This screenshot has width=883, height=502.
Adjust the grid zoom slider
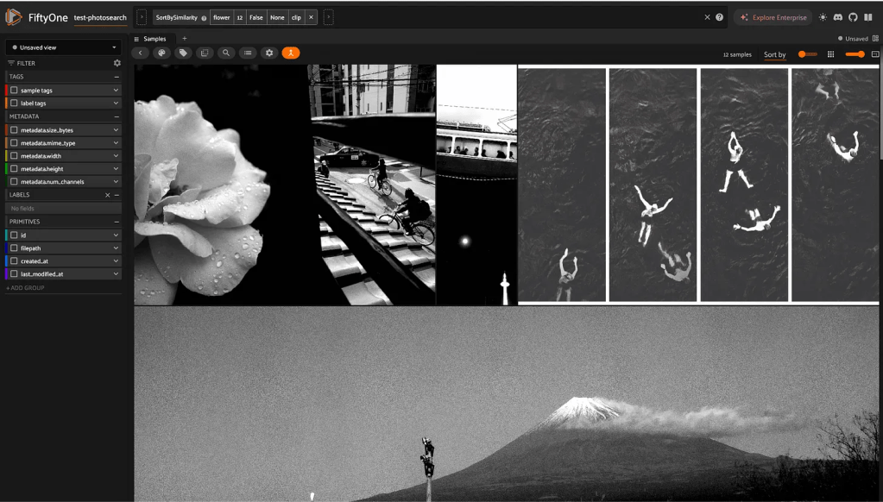tap(855, 54)
